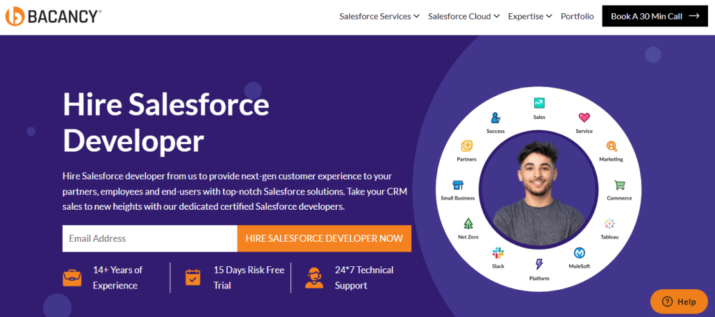Open the Salesforce Cloud dropdown menu
Viewport: 715px width, 317px height.
(x=464, y=16)
